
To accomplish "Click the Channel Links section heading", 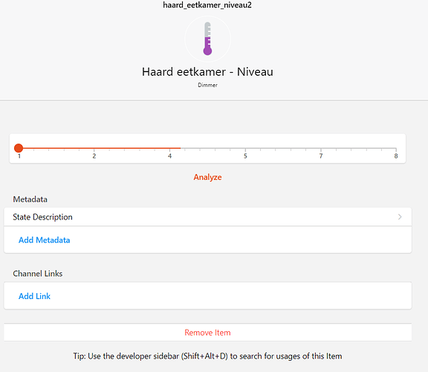I will coord(38,274).
